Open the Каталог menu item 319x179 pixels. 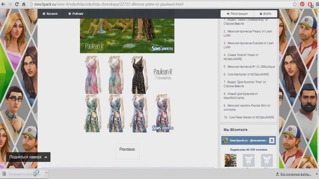(50, 13)
